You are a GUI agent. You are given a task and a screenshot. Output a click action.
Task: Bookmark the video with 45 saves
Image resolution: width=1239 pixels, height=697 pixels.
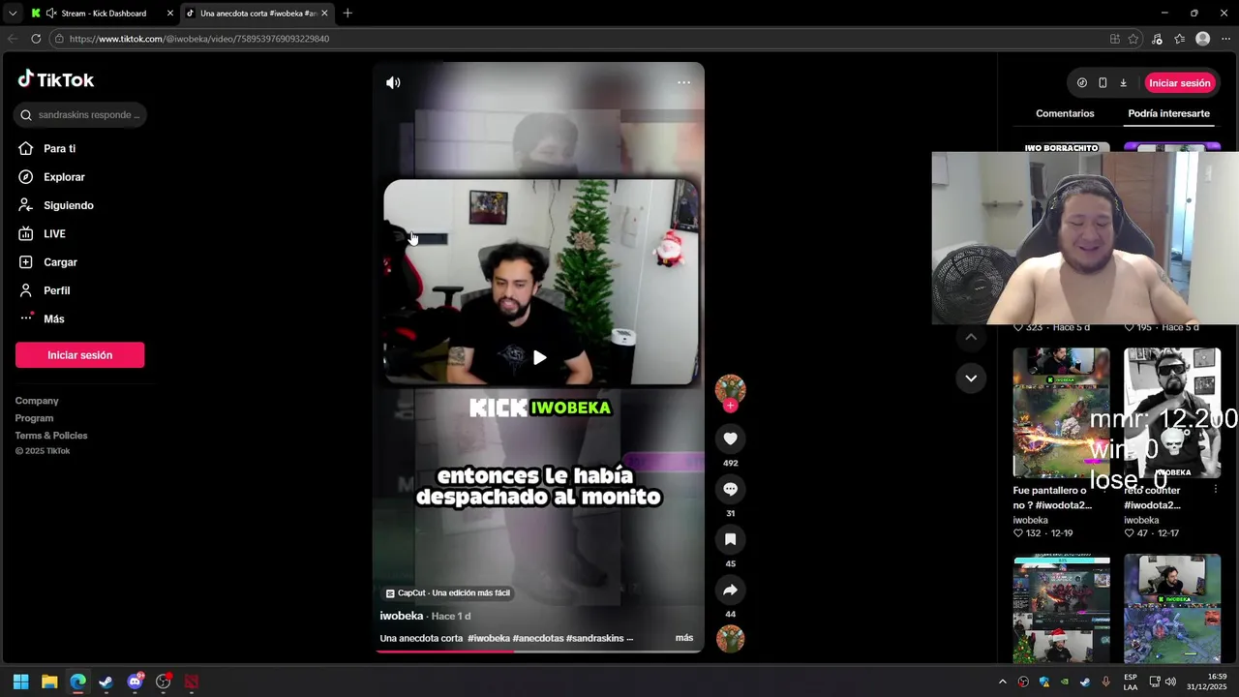click(x=730, y=539)
